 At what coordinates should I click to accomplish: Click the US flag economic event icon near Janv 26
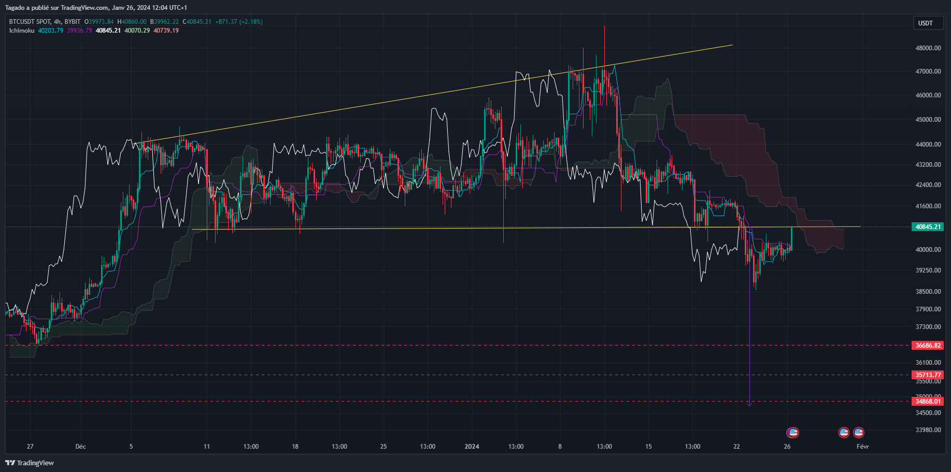793,433
